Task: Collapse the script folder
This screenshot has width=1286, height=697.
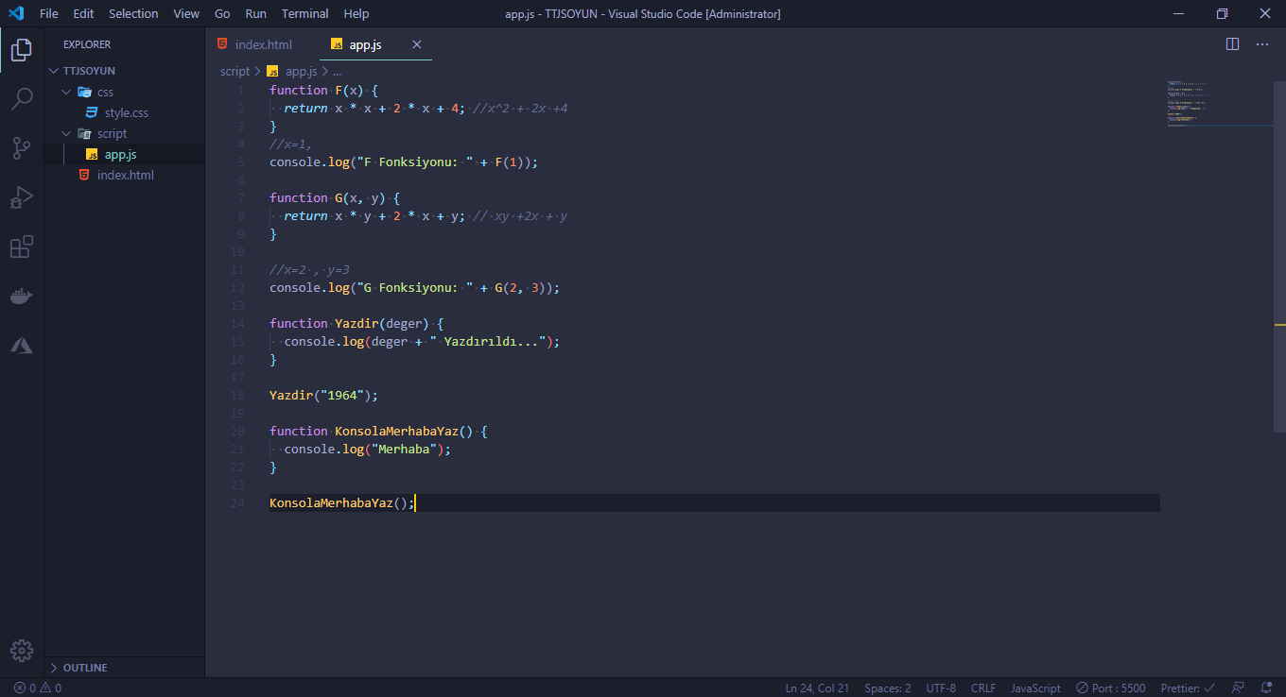Action: pos(111,133)
